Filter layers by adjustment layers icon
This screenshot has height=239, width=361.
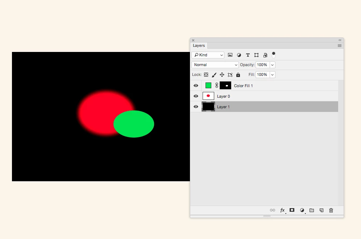pos(239,55)
